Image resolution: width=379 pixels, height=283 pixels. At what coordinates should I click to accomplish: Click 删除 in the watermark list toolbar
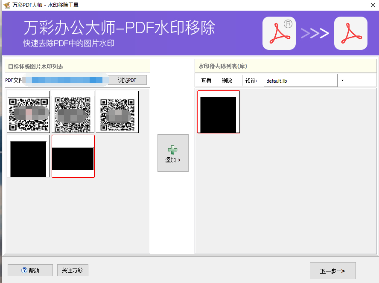[227, 81]
